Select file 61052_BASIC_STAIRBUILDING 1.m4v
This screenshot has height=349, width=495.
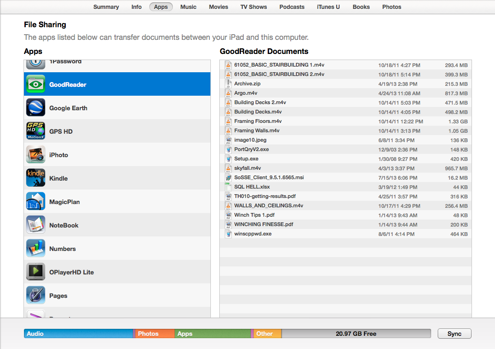click(346, 65)
